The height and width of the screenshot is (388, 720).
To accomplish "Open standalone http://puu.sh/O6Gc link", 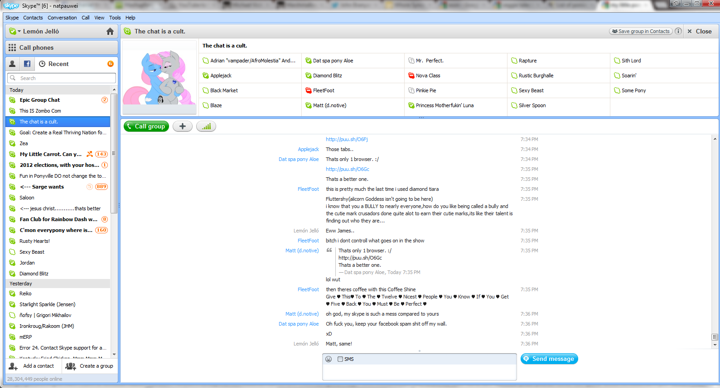I will click(x=348, y=169).
